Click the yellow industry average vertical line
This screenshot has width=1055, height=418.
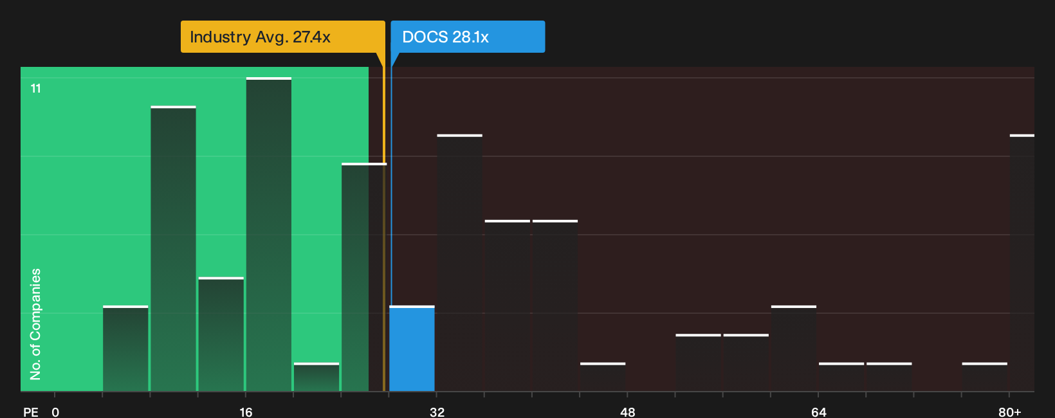(384, 222)
